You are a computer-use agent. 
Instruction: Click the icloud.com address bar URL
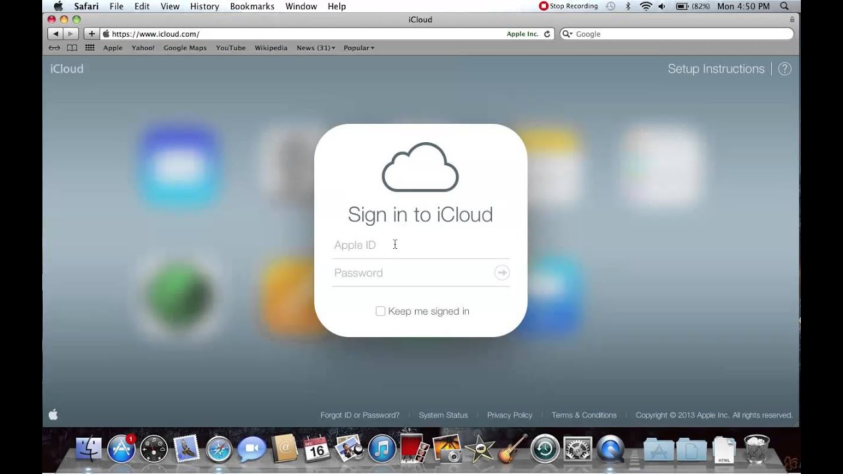click(x=155, y=34)
